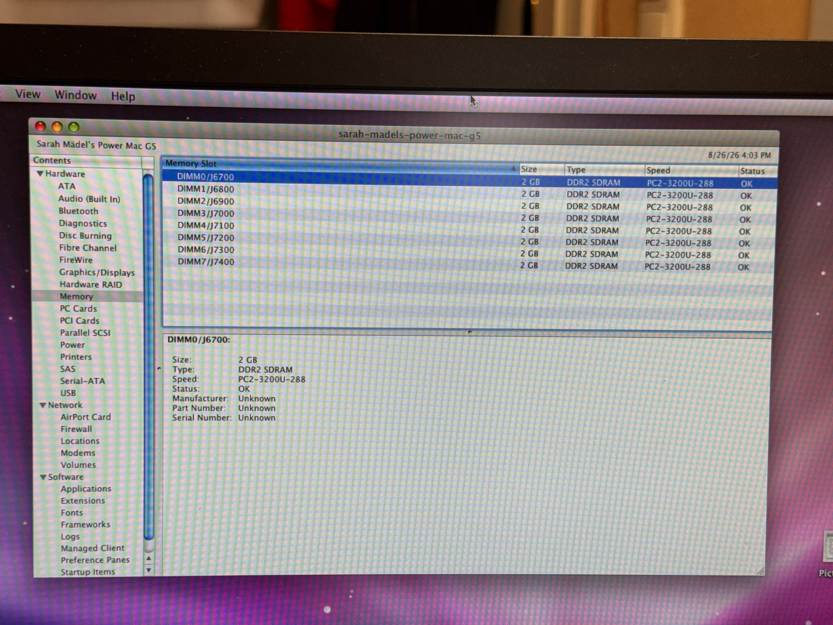Image resolution: width=833 pixels, height=625 pixels.
Task: Select ATA in Contents list
Action: pyautogui.click(x=67, y=186)
